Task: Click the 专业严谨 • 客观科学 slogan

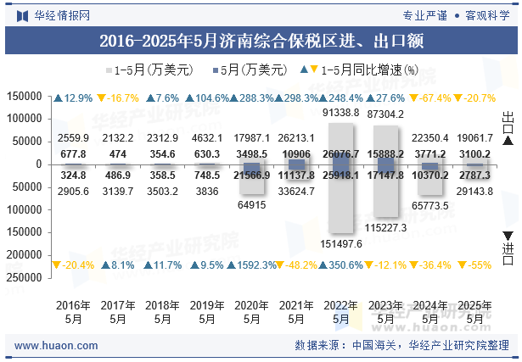Action: pos(456,15)
